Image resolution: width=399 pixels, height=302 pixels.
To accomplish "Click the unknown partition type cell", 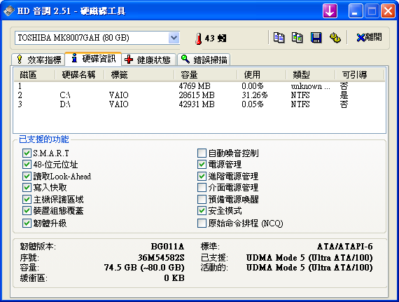I will coord(310,86).
